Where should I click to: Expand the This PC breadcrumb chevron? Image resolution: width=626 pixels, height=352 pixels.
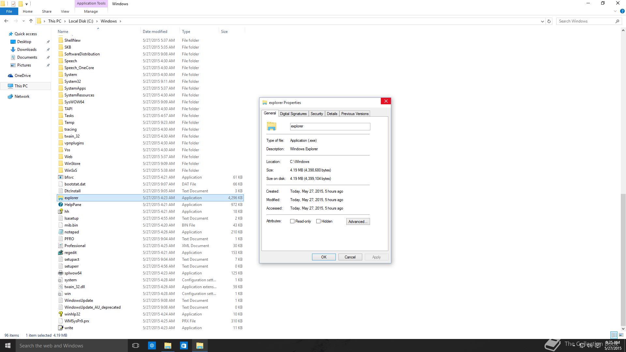65,21
